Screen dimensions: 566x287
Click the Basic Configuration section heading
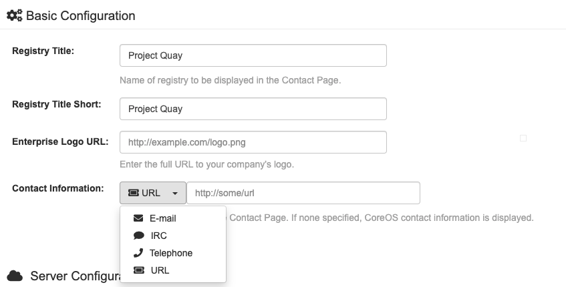pos(80,15)
